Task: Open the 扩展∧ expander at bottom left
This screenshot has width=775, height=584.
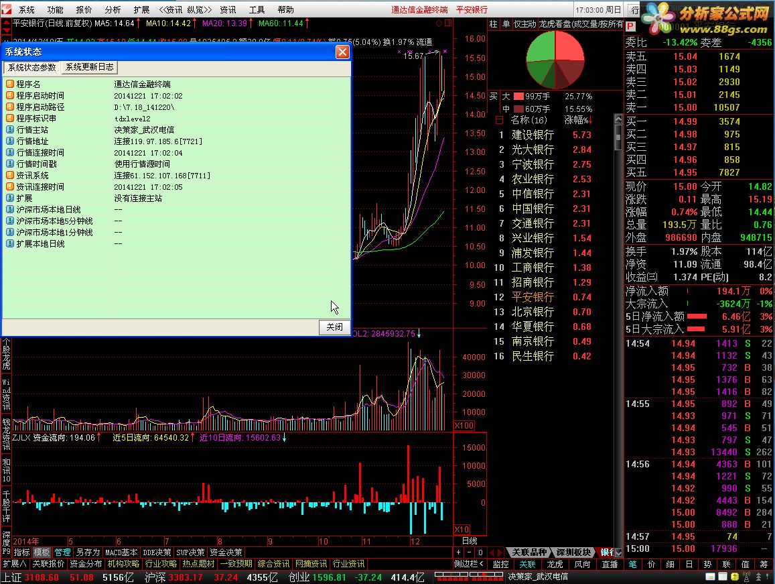Action: point(15,564)
